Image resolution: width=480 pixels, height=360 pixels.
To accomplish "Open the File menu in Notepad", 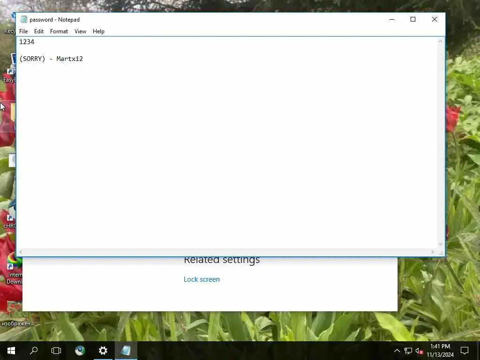I will (x=23, y=31).
